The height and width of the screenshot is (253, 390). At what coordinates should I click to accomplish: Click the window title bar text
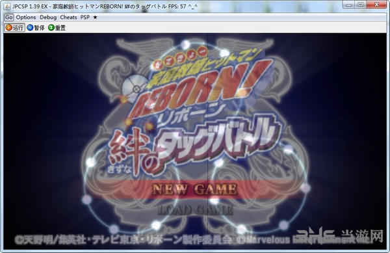click(x=105, y=7)
